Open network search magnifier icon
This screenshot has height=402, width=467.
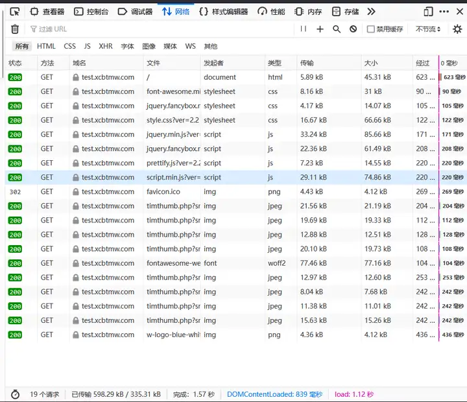click(x=337, y=29)
